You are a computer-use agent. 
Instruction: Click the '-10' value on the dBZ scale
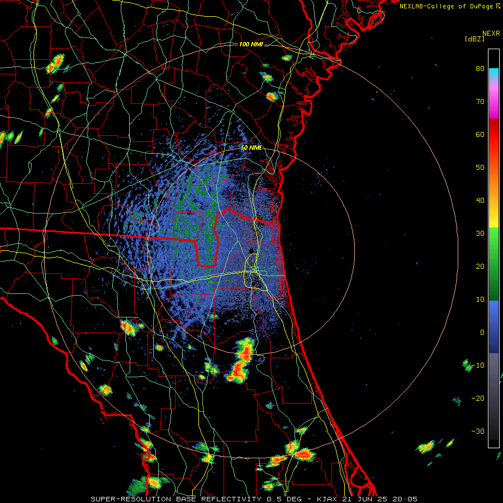pos(478,366)
